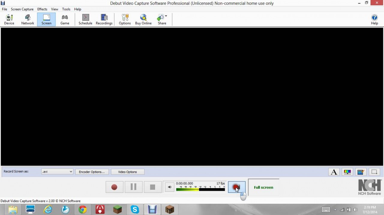Click the snapshot camera button
The image size is (384, 215).
click(x=237, y=187)
